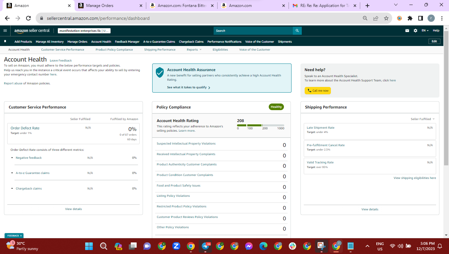Open the Leave Feedback link

coord(61,61)
